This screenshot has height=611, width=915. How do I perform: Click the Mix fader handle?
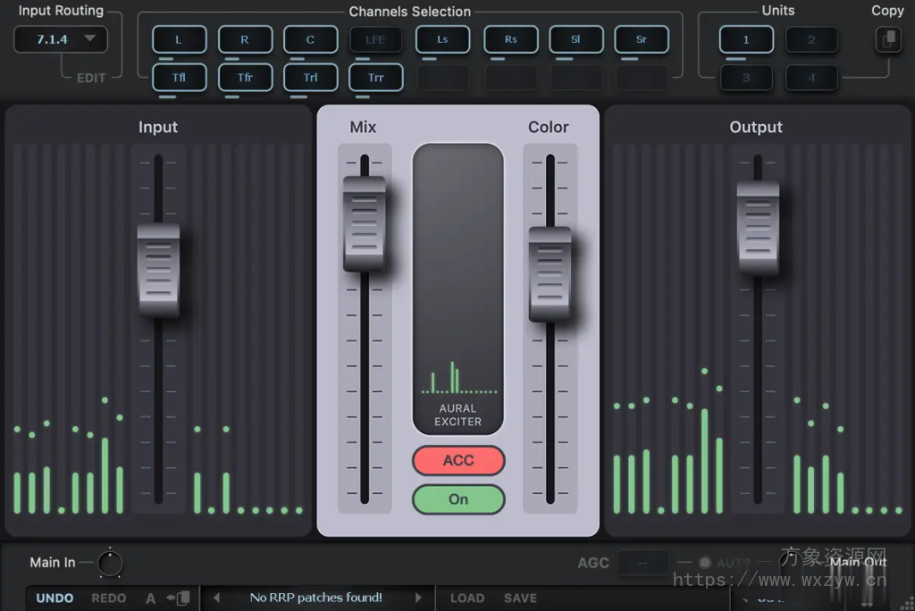(x=365, y=223)
